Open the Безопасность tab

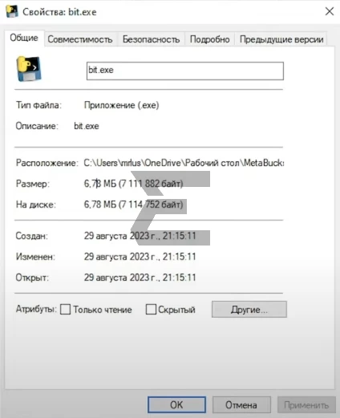point(151,39)
